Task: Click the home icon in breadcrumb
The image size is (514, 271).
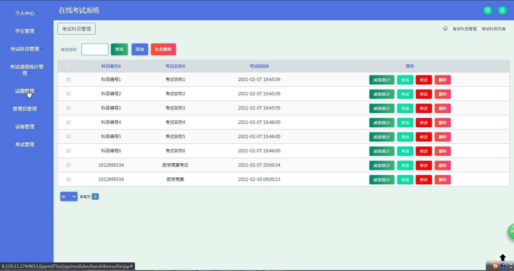Action: (445, 29)
